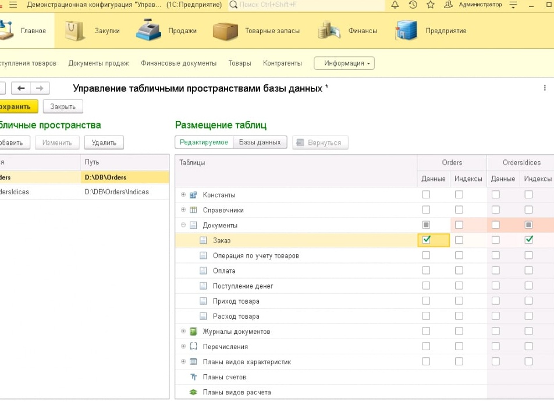Click the Заказ document icon
Screen dimensions: 554x402
[x=203, y=241]
